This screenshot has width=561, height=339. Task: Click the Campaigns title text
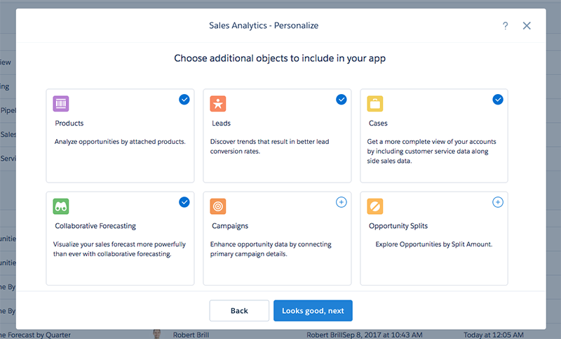pyautogui.click(x=230, y=226)
